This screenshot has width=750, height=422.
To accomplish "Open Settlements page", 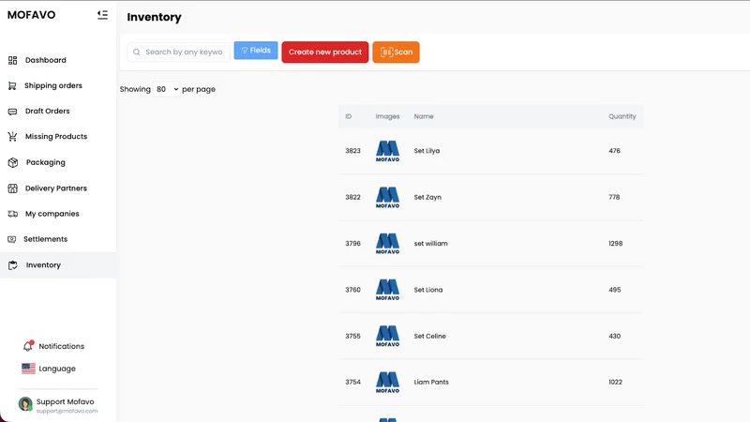I will 45,239.
